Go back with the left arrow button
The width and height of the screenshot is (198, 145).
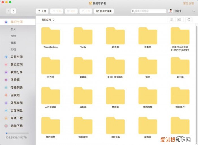8,11
